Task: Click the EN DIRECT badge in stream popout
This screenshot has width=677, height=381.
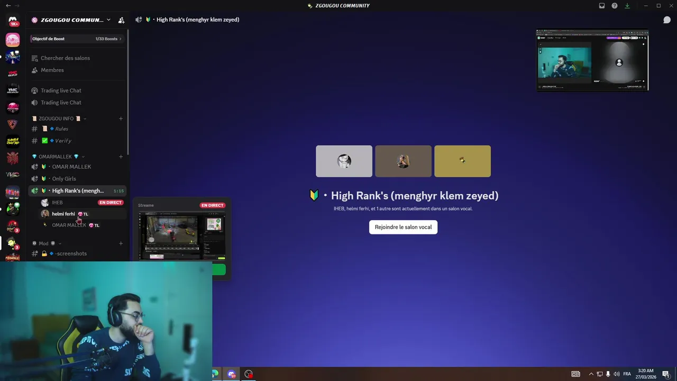Action: 212,205
